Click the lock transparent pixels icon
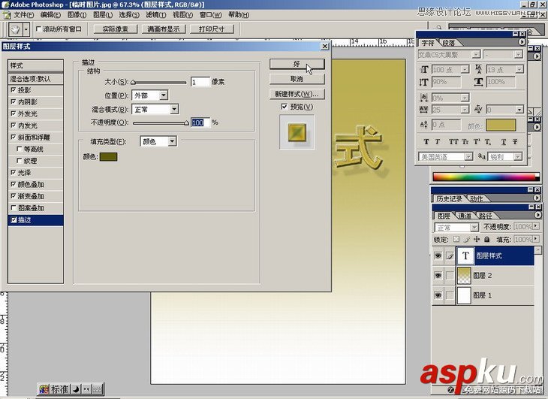This screenshot has height=399, width=548. point(456,240)
